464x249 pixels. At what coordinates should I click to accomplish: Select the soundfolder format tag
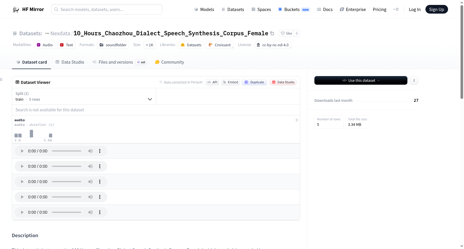(113, 45)
